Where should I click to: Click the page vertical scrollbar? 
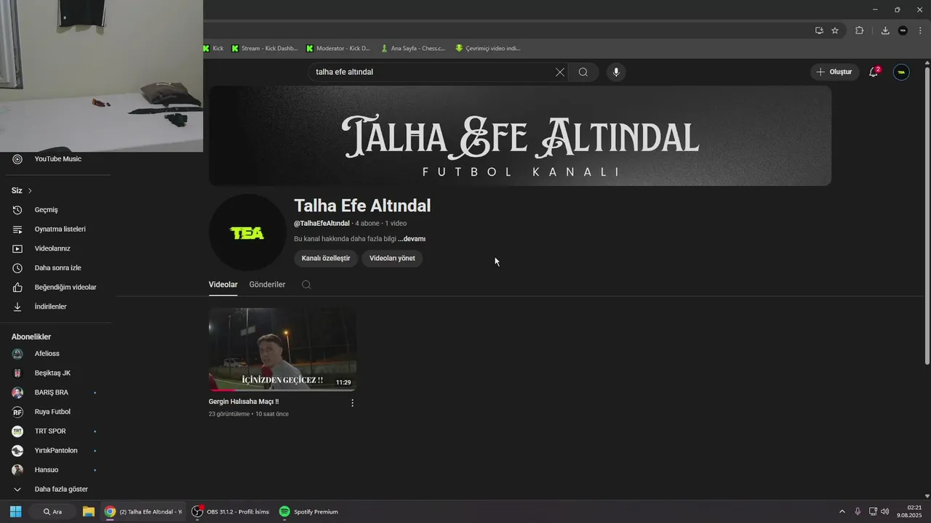(927, 216)
